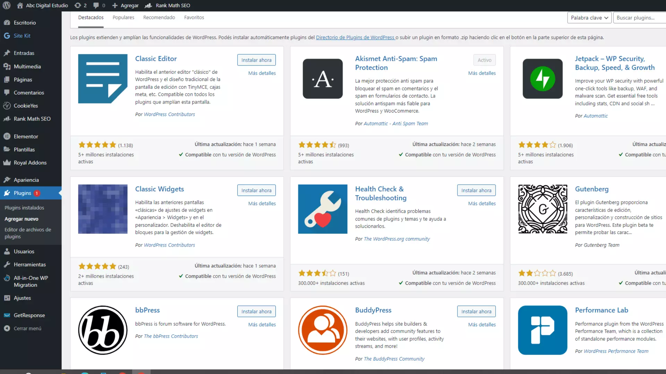Open Más detalles for Classic Editor
666x374 pixels.
262,73
